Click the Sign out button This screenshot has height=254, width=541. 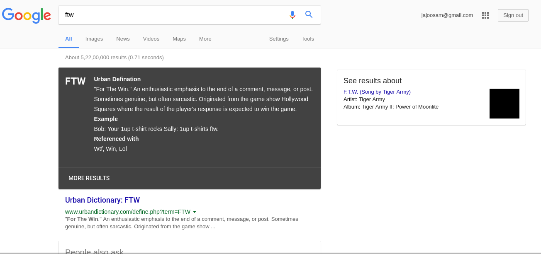[513, 15]
